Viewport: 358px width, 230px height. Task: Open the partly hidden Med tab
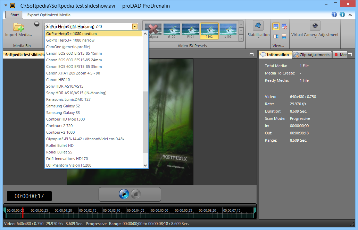[340, 55]
